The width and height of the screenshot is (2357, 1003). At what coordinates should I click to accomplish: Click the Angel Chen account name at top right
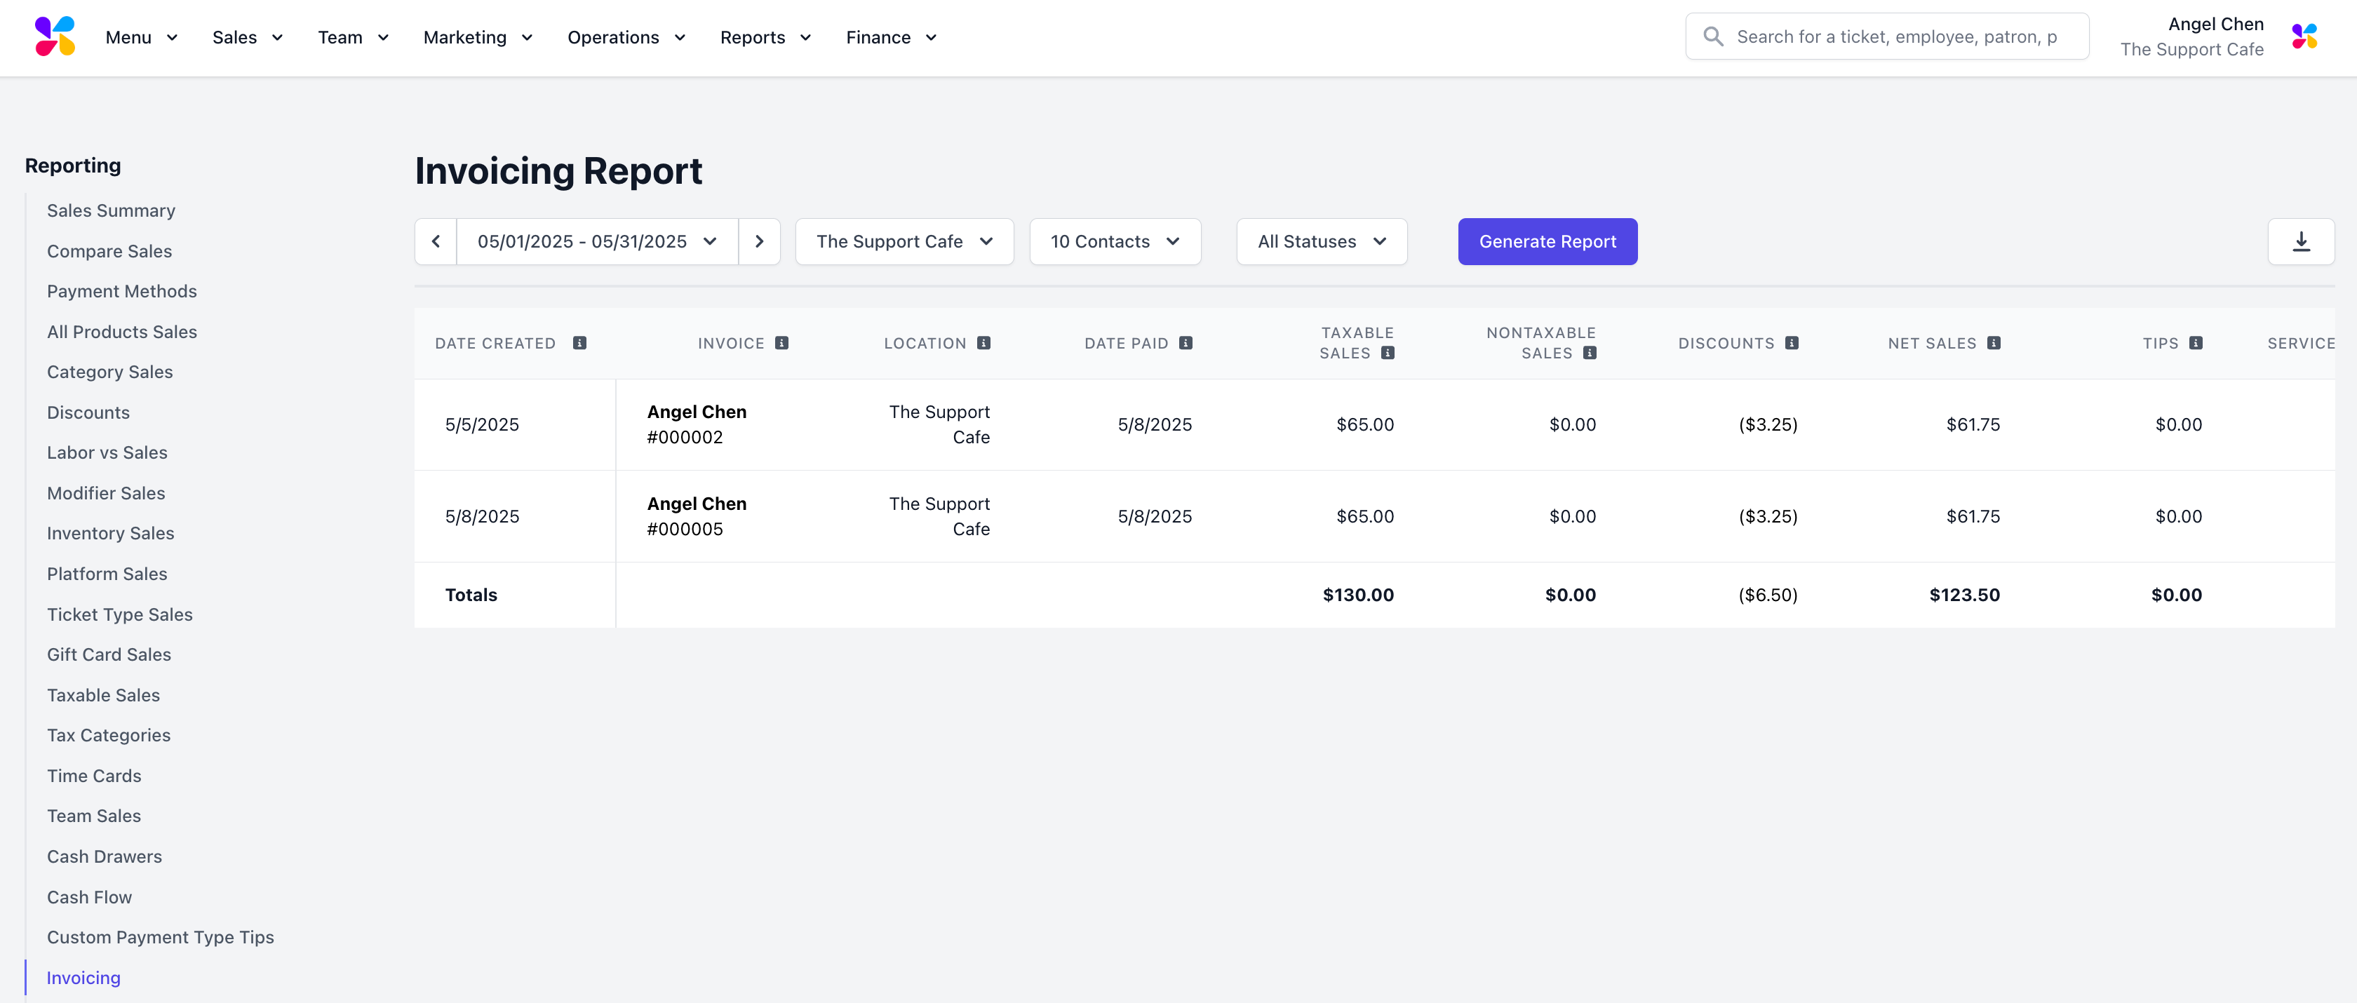(2215, 24)
